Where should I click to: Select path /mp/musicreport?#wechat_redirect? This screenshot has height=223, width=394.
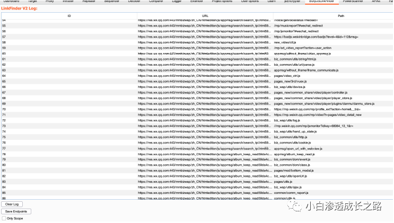(298, 25)
